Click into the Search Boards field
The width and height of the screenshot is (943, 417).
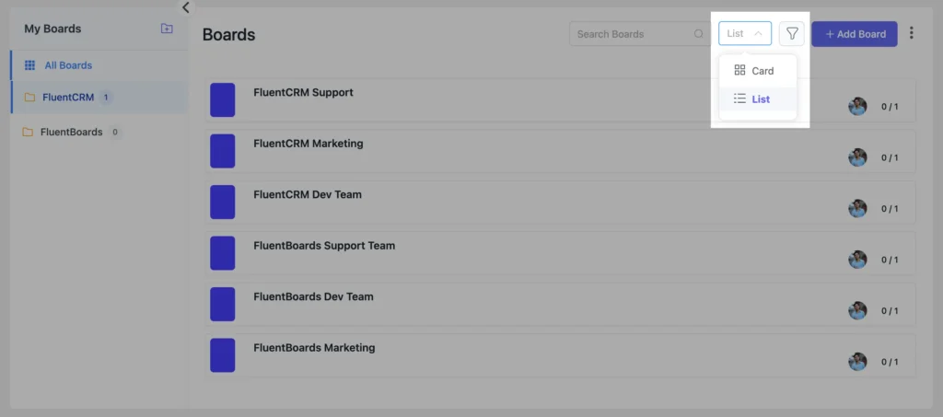point(639,34)
